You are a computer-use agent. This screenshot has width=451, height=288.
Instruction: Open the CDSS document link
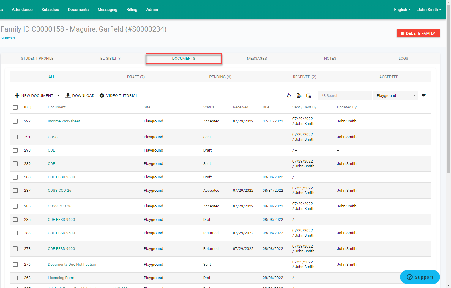(53, 137)
